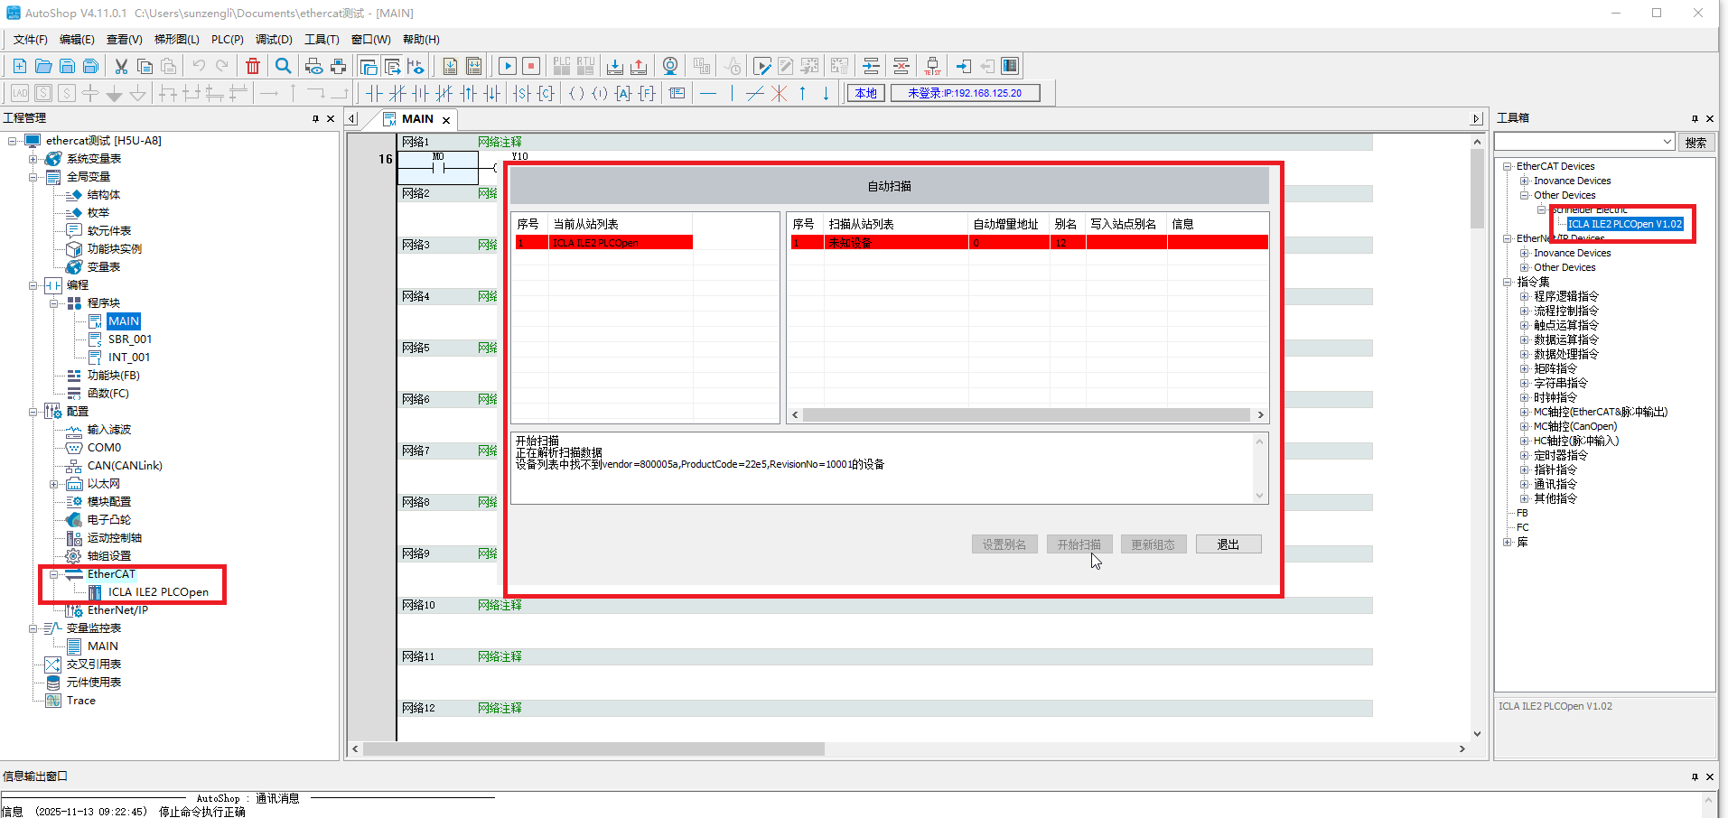
Task: Click the 搜索 button in toolbox
Action: click(x=1695, y=143)
